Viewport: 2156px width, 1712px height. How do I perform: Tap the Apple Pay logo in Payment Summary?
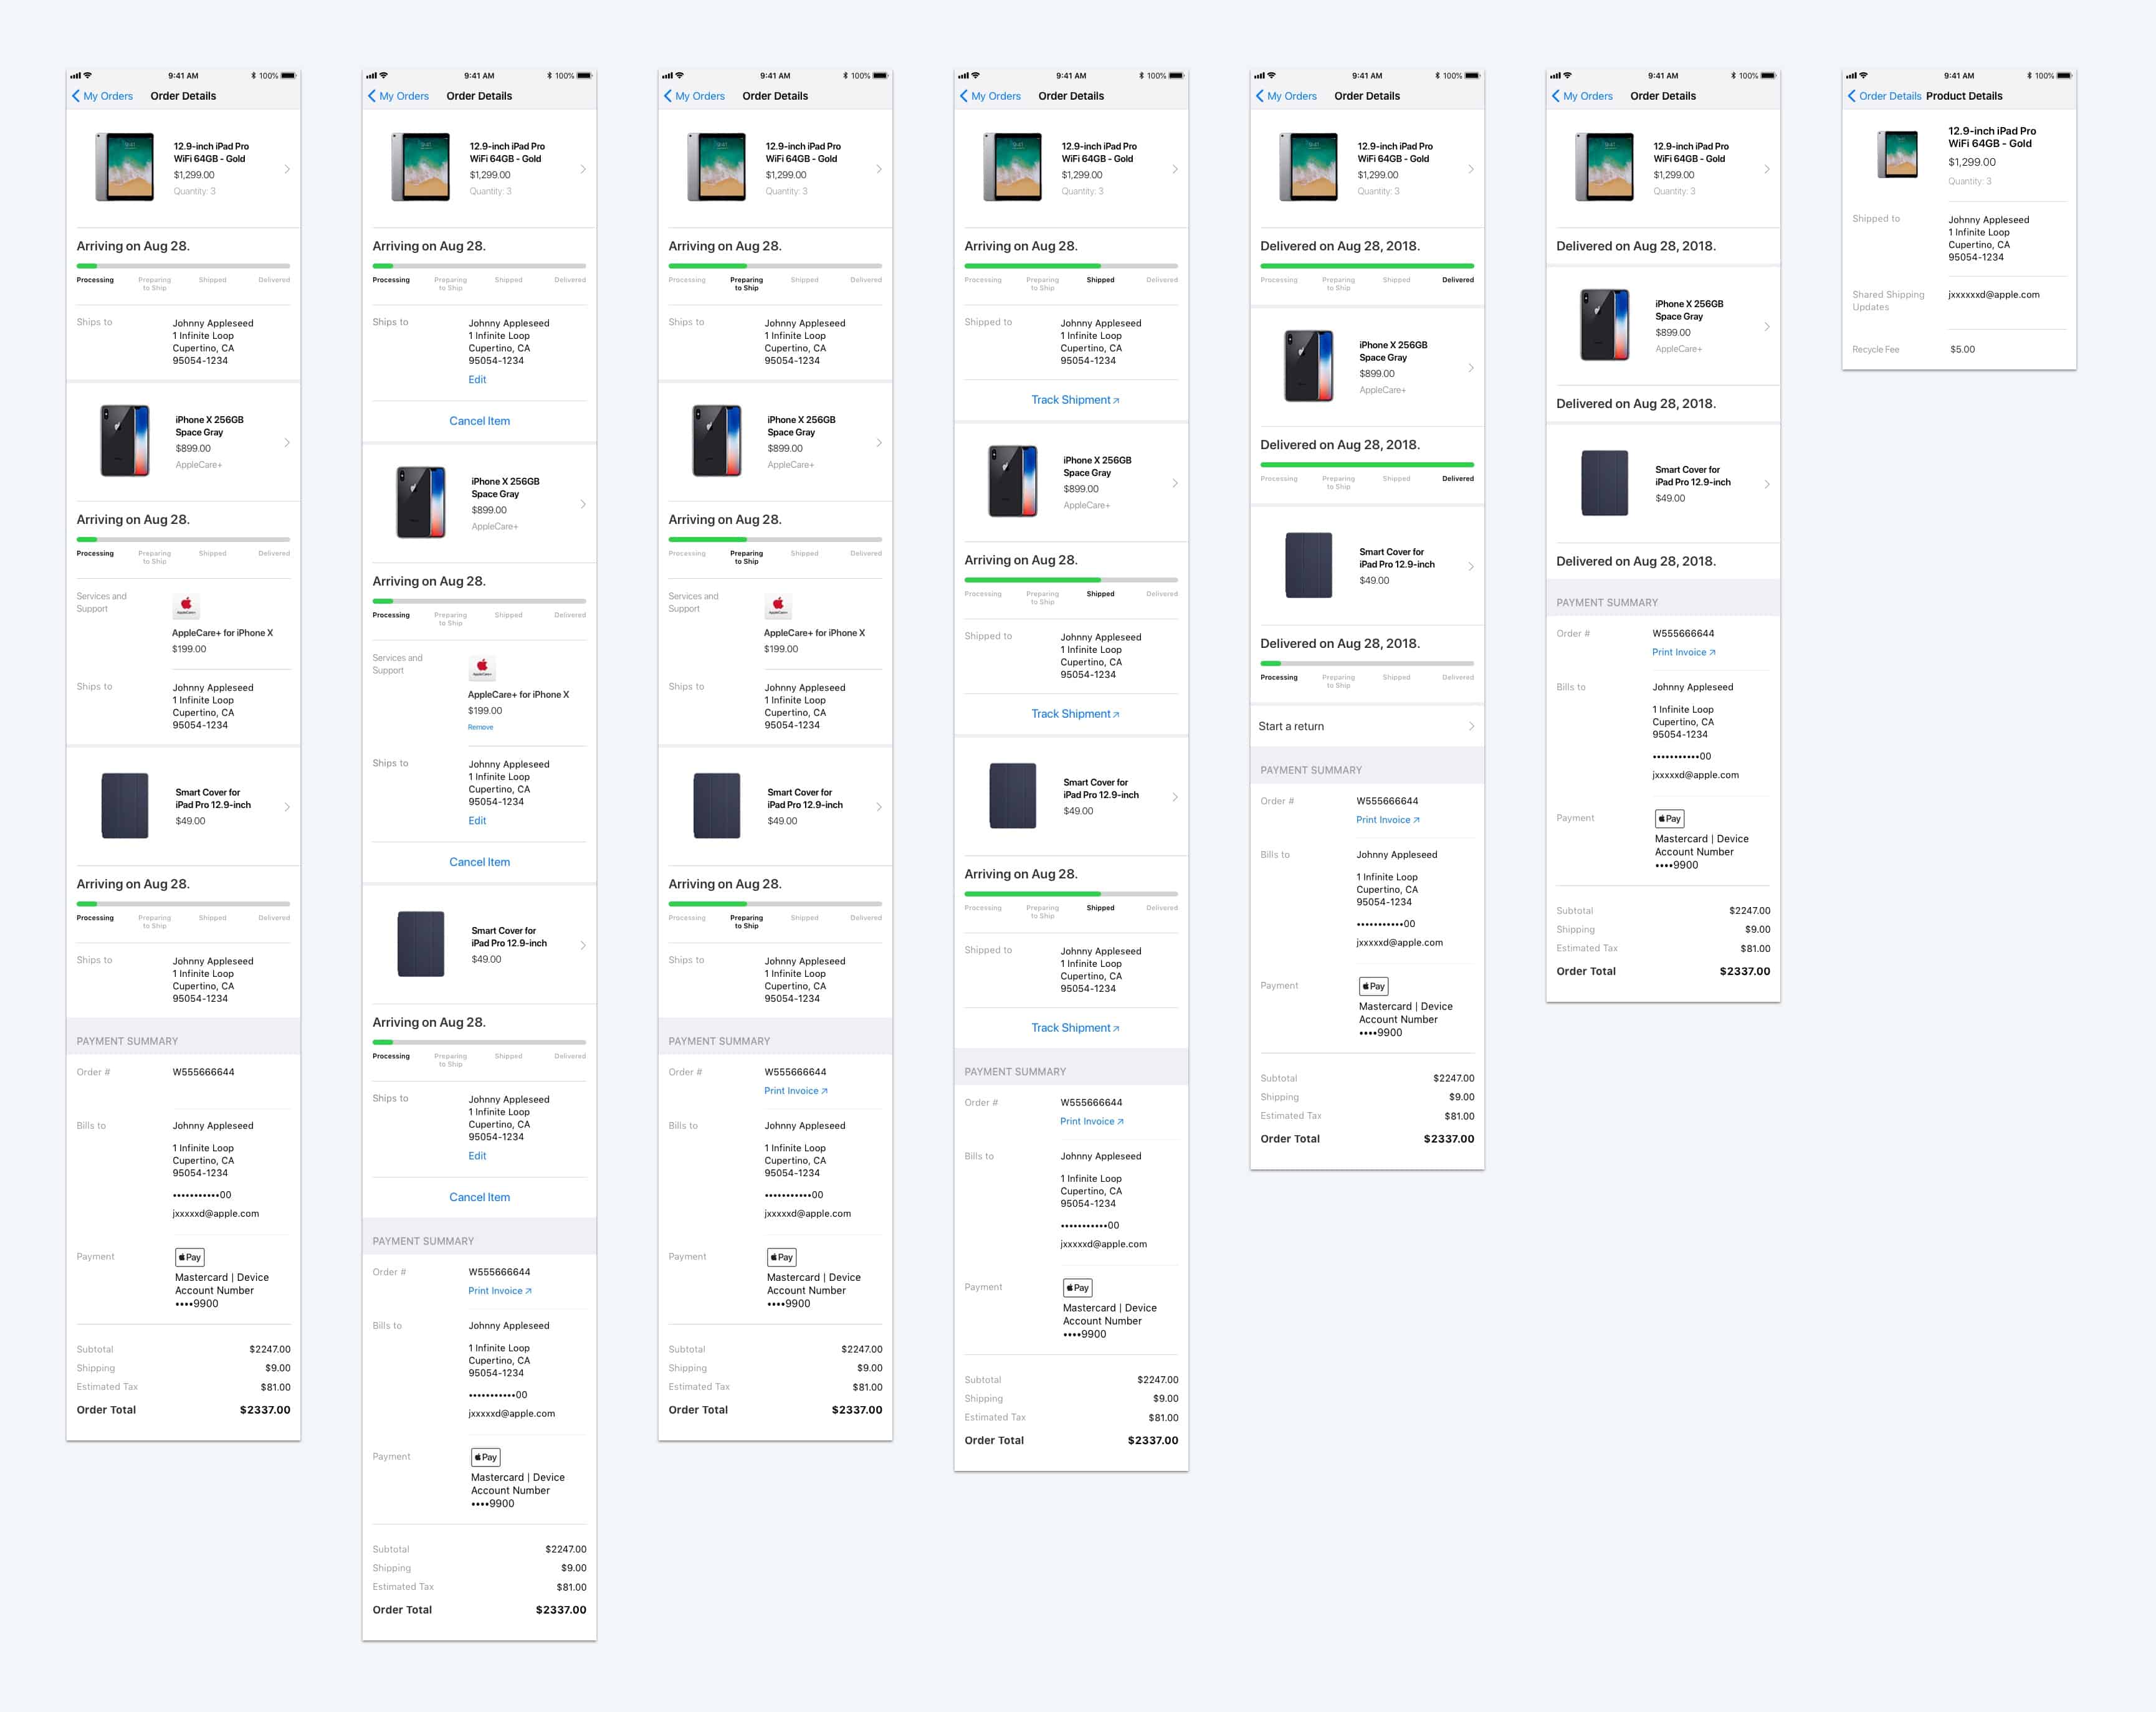(x=189, y=1257)
